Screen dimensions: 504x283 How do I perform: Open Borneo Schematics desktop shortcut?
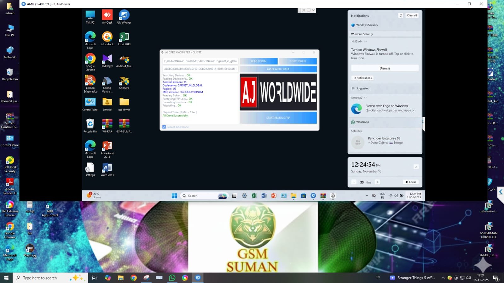pos(90,81)
